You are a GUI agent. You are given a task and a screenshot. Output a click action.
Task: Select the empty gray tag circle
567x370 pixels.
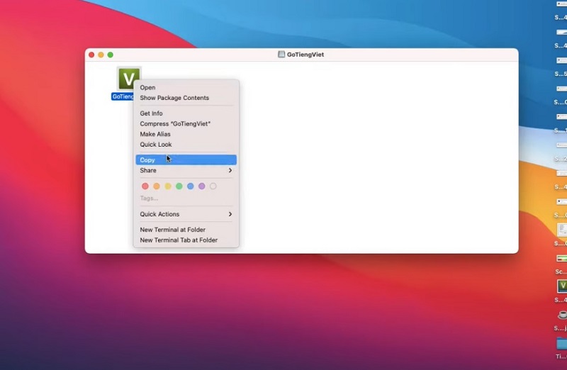tap(213, 186)
